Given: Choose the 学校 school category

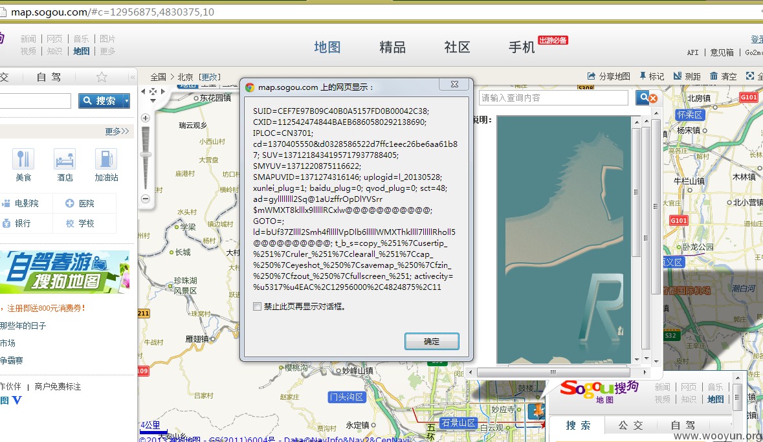Looking at the screenshot, I should (x=80, y=223).
